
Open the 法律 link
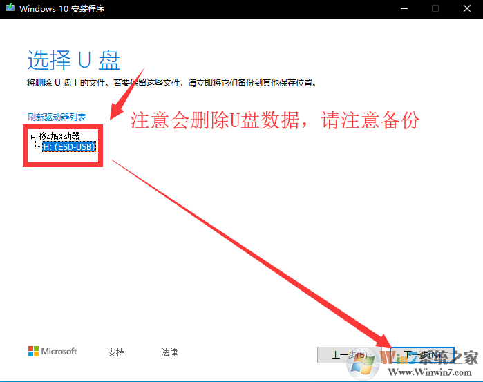coord(169,352)
